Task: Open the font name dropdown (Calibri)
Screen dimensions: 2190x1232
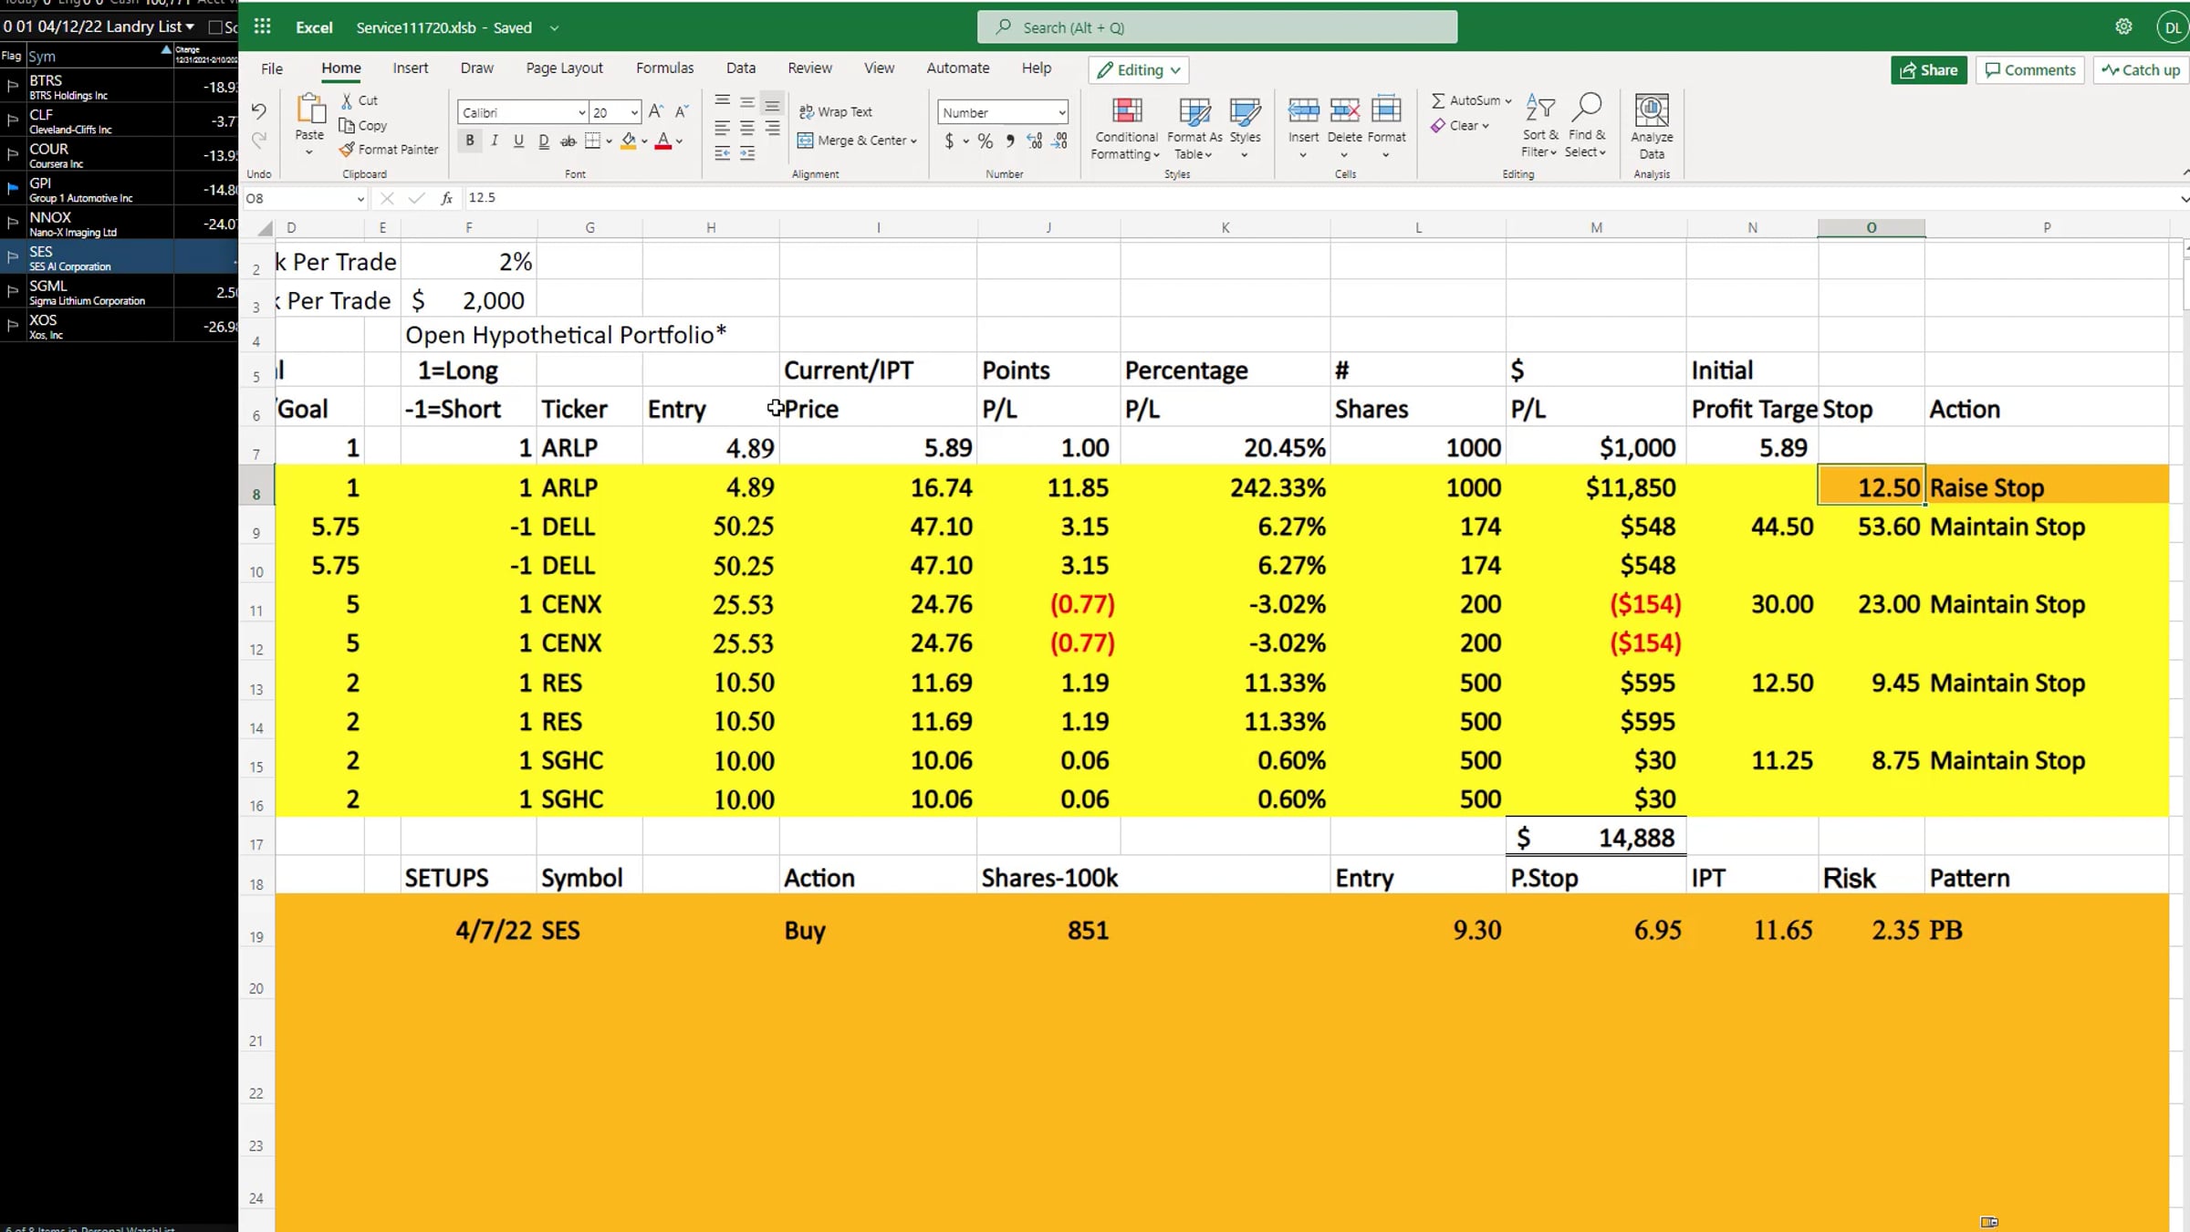Action: (581, 112)
